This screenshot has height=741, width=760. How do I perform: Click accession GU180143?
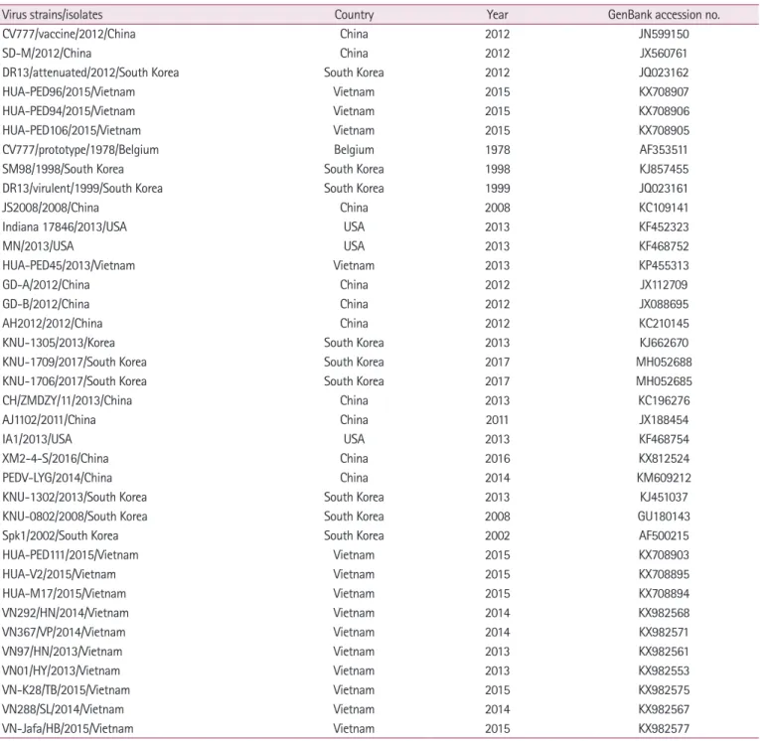[664, 517]
